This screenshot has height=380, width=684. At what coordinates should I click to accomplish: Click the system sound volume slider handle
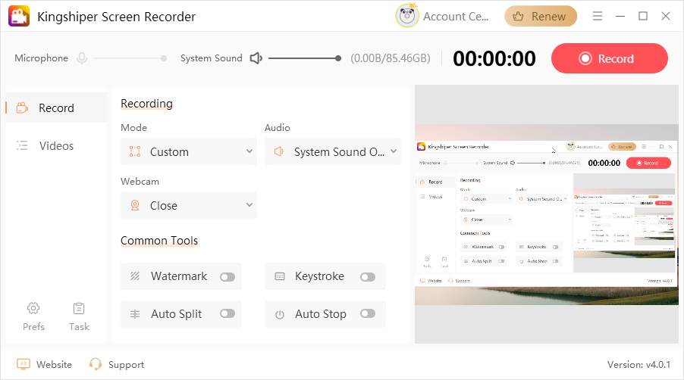tap(338, 58)
